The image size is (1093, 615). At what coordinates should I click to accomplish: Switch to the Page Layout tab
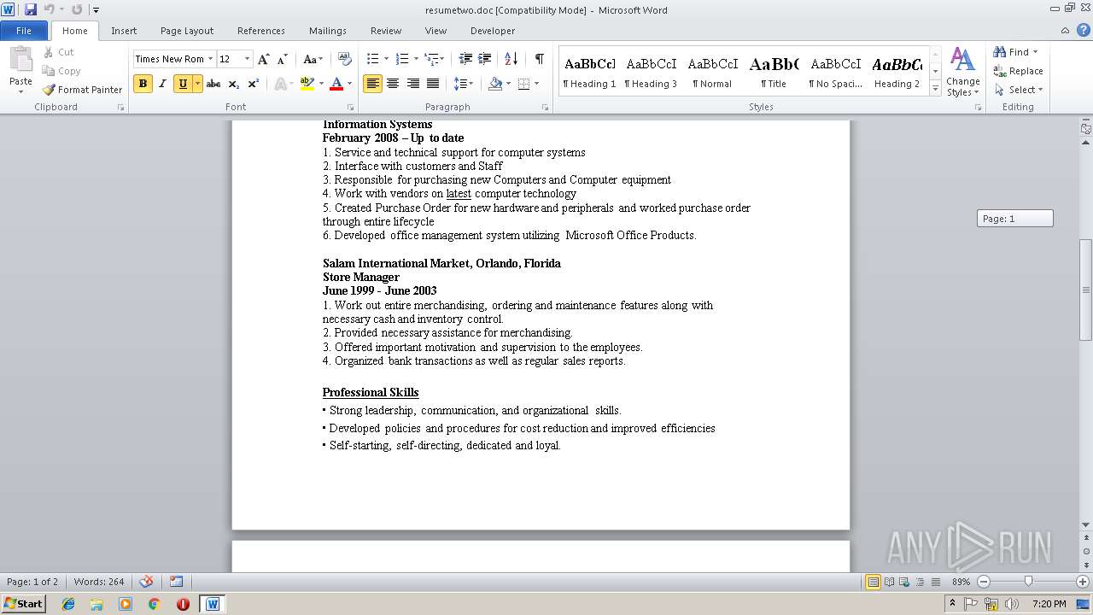tap(187, 31)
